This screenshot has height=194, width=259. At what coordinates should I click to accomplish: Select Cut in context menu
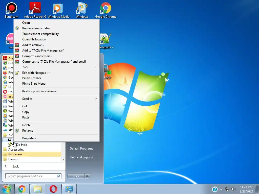(x=56, y=106)
